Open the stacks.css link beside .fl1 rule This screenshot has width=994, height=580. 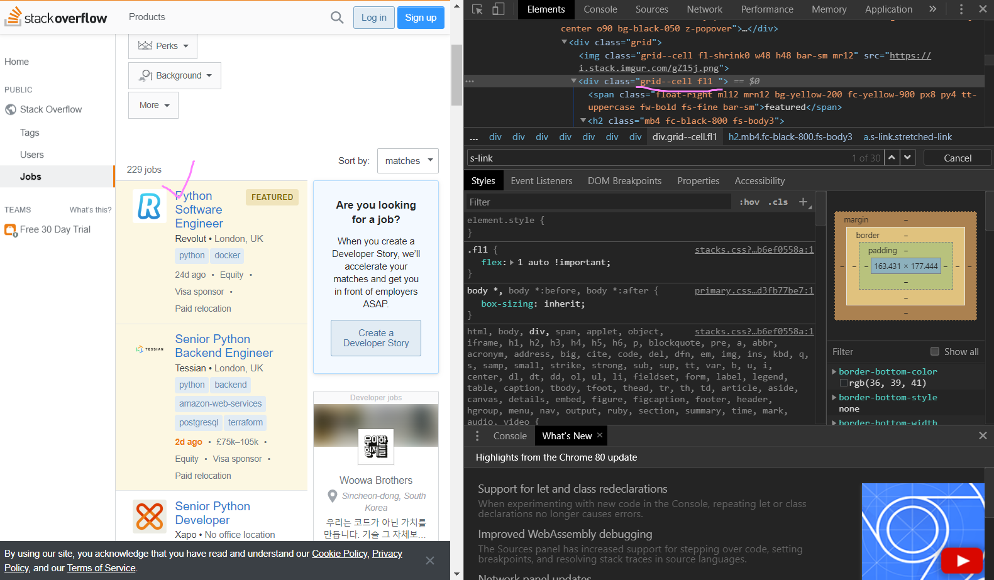(x=754, y=249)
